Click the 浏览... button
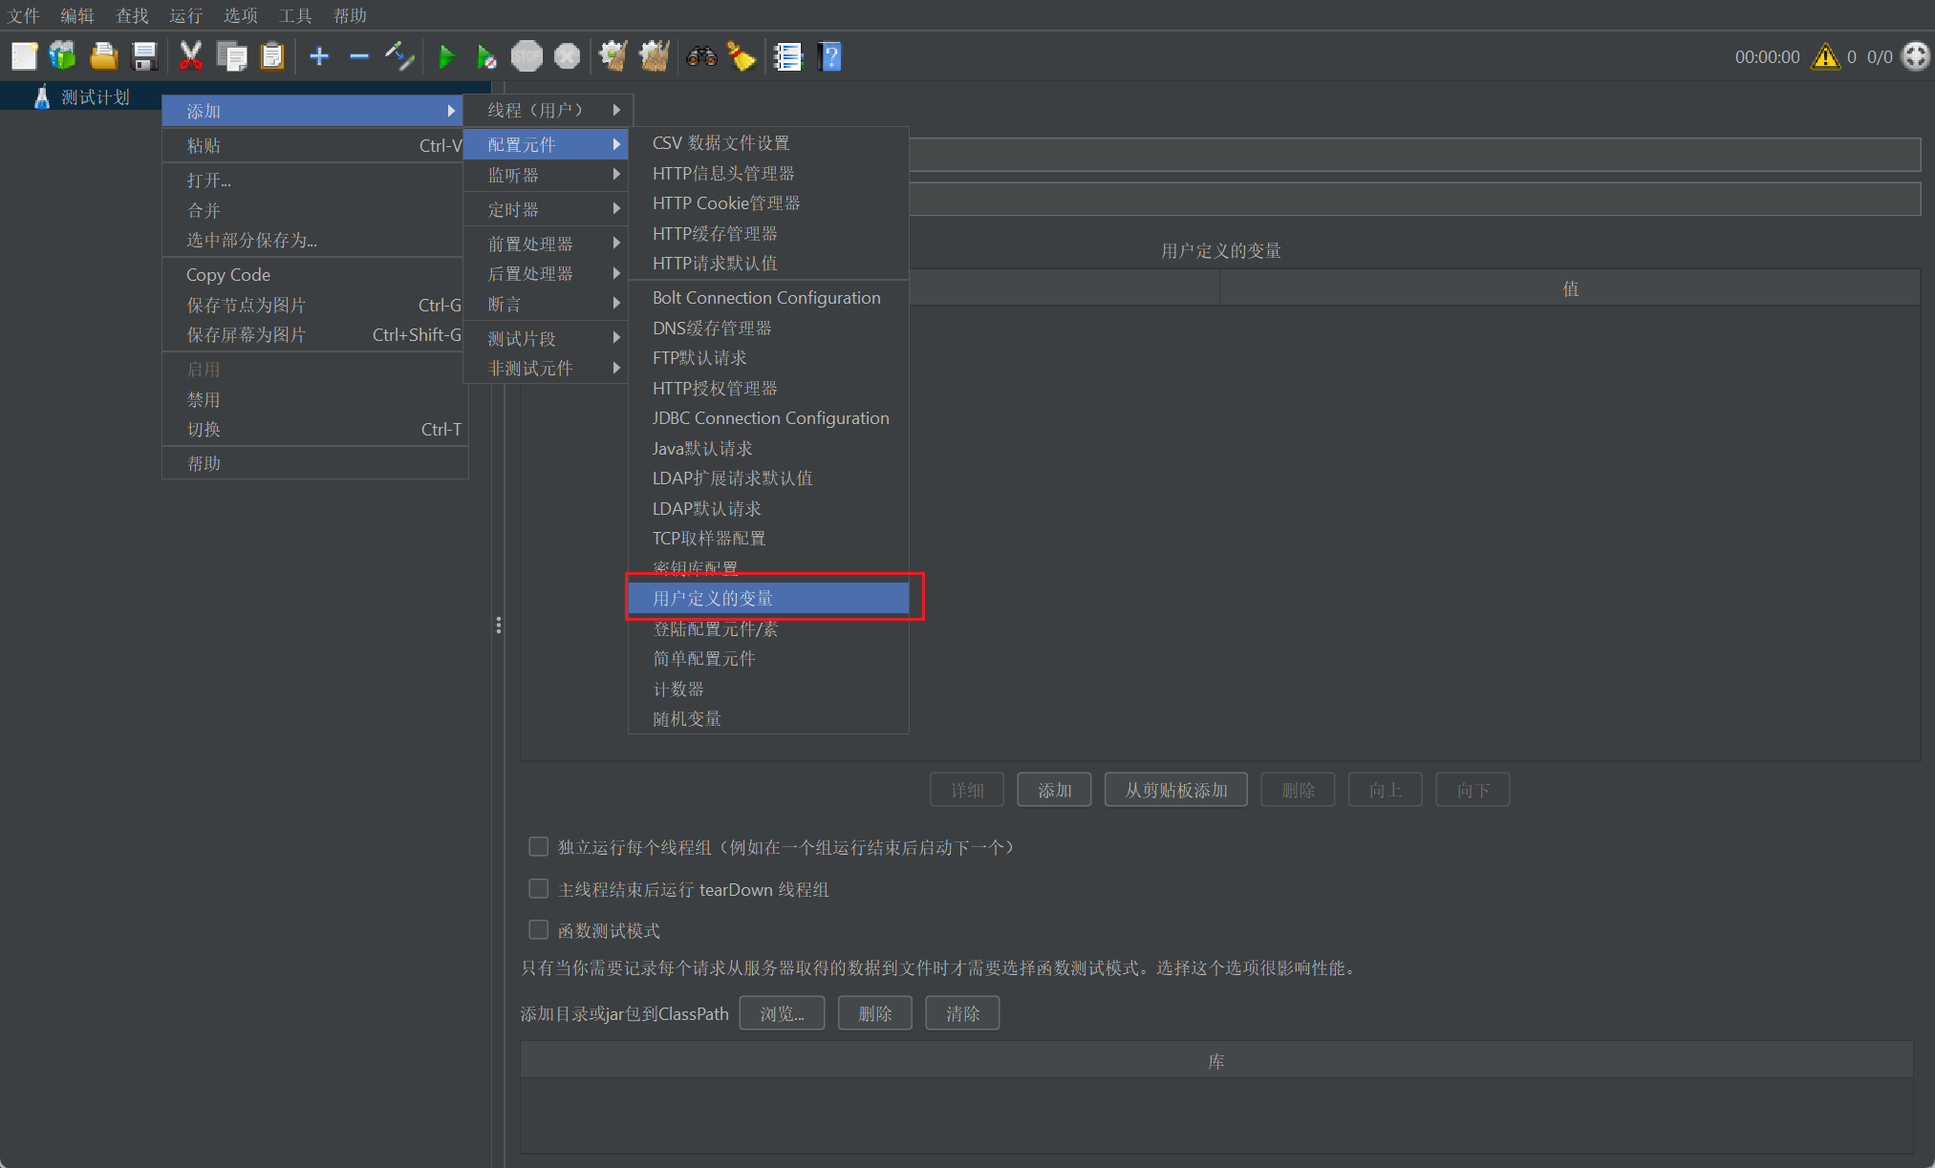Screen dimensions: 1935x1168 [x=782, y=1013]
